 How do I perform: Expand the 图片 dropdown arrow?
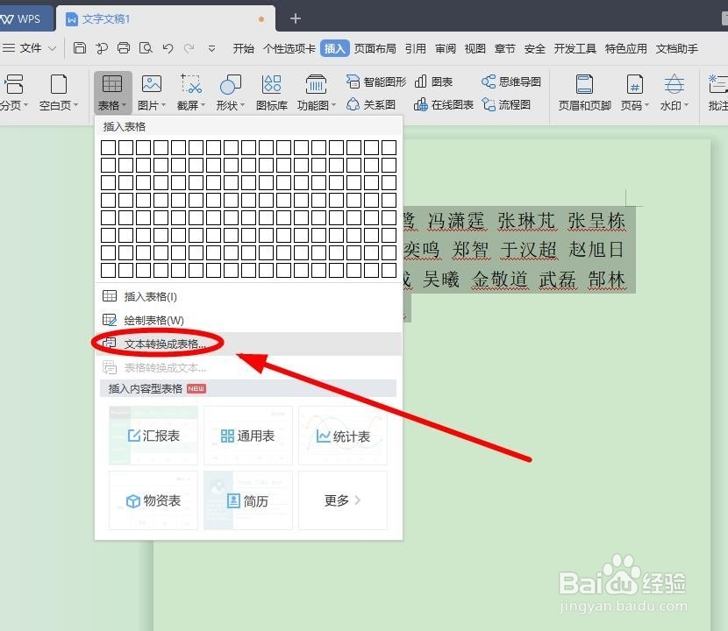pos(163,106)
